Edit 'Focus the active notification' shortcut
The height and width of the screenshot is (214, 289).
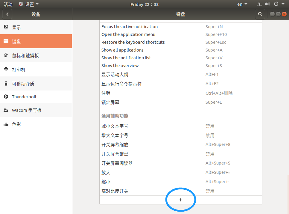(x=181, y=27)
